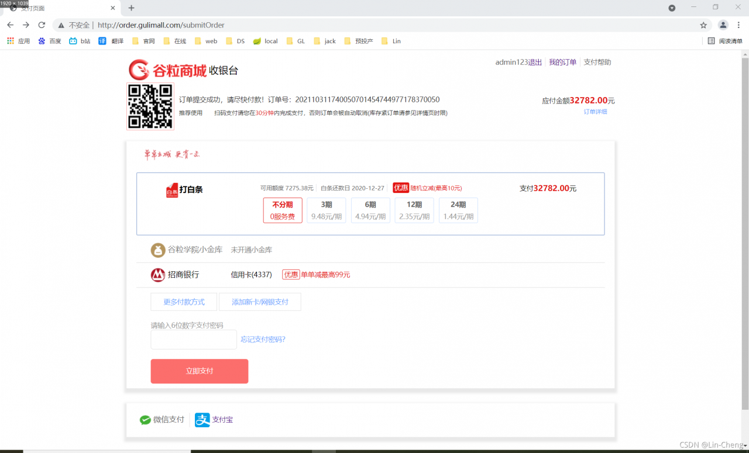Focus the 6-digit payment password field
Screen dimensions: 749x453
(194, 340)
